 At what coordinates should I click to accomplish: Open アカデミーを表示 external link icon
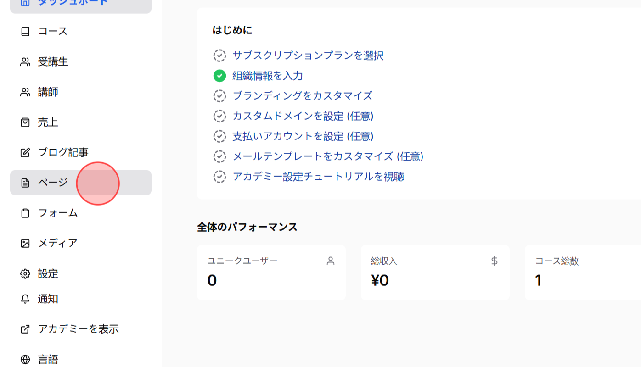pyautogui.click(x=25, y=329)
